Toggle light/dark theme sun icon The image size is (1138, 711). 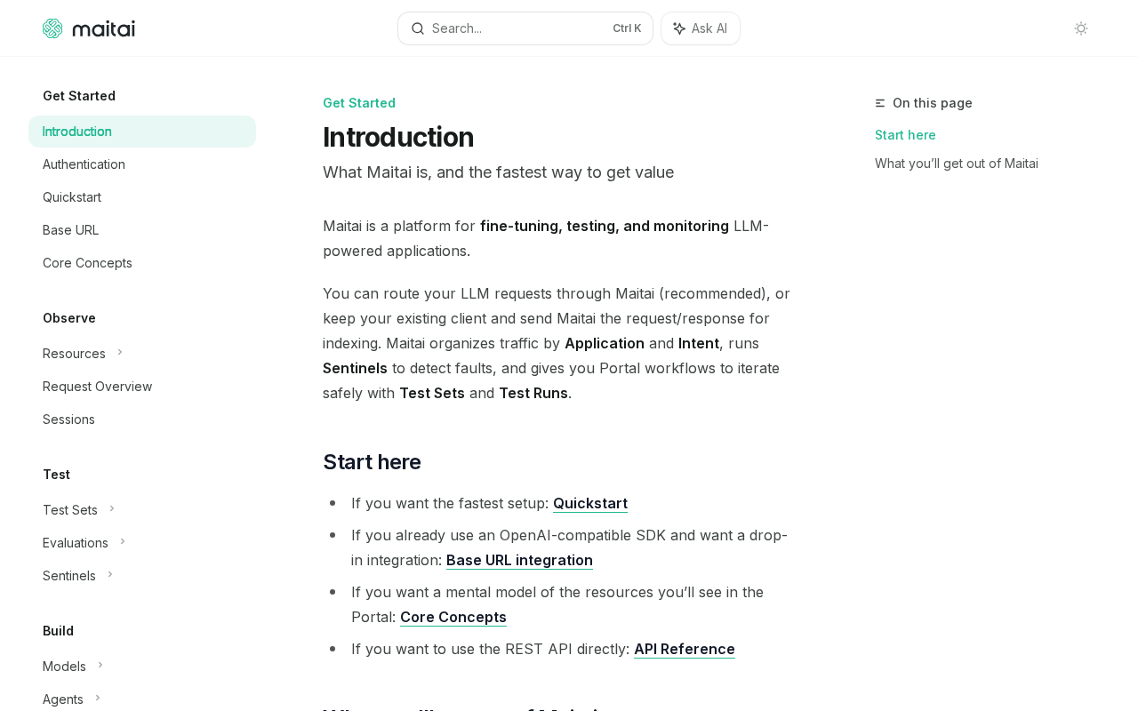pyautogui.click(x=1081, y=28)
